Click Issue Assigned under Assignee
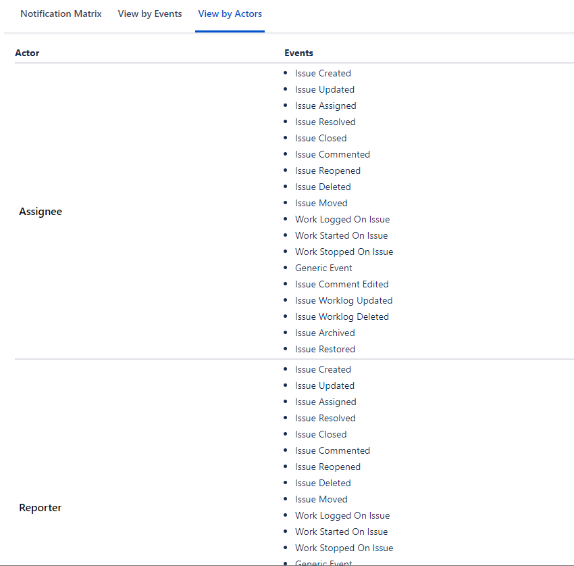This screenshot has height=566, width=574. tap(325, 106)
